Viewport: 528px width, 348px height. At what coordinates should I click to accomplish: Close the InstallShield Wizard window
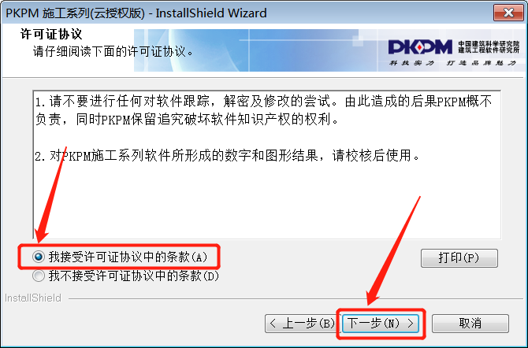pyautogui.click(x=508, y=13)
